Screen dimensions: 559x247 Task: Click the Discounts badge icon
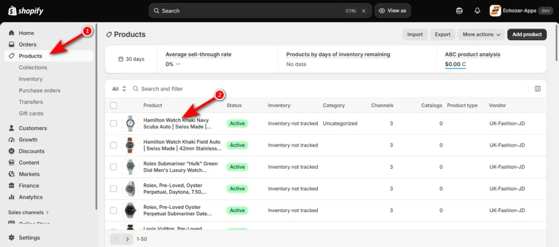coord(12,151)
